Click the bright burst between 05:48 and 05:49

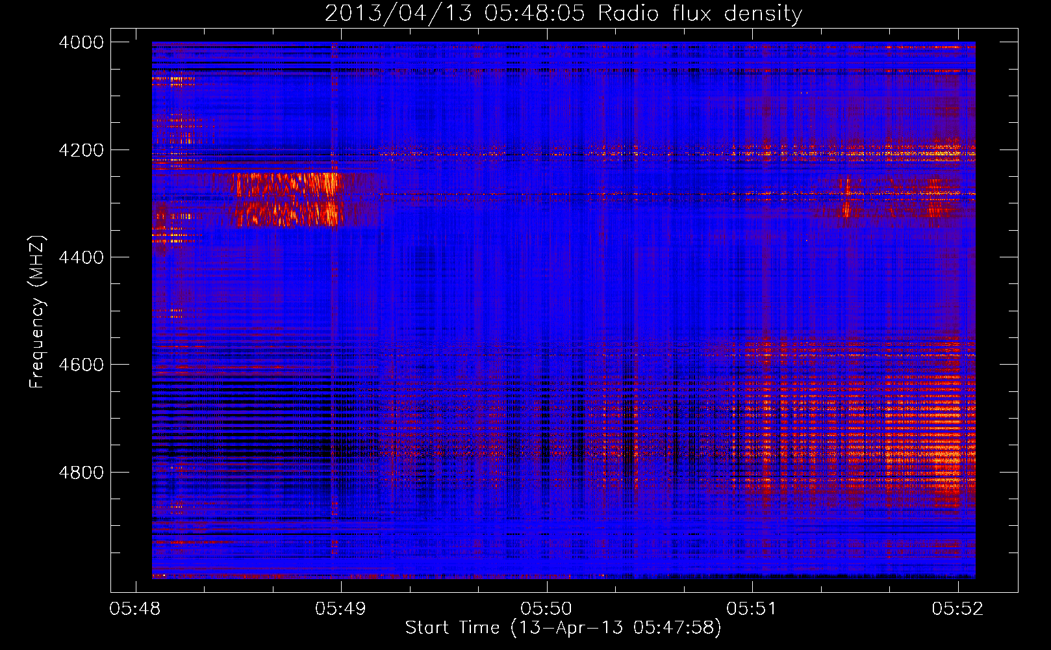288,199
